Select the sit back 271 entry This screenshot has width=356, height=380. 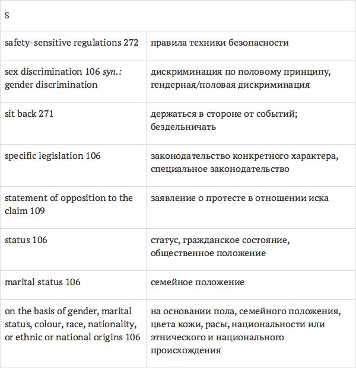29,114
